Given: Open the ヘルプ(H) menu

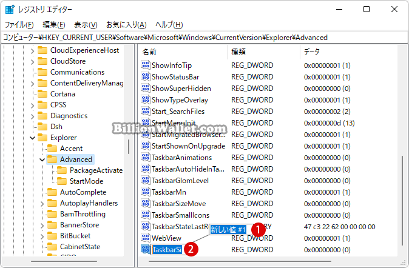Looking at the screenshot, I should point(169,25).
